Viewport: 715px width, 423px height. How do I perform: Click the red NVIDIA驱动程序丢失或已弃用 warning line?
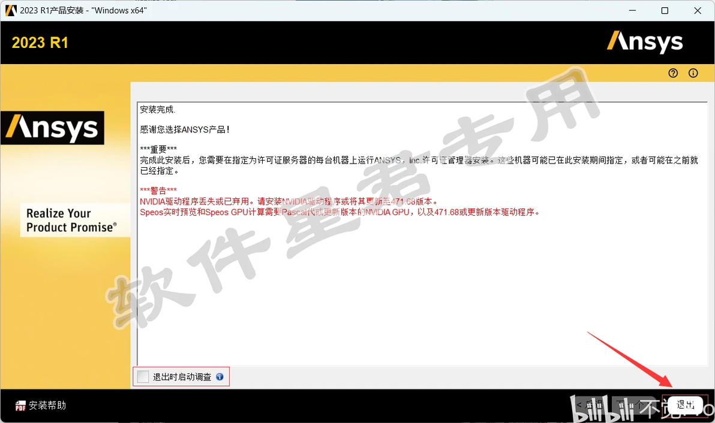(289, 201)
